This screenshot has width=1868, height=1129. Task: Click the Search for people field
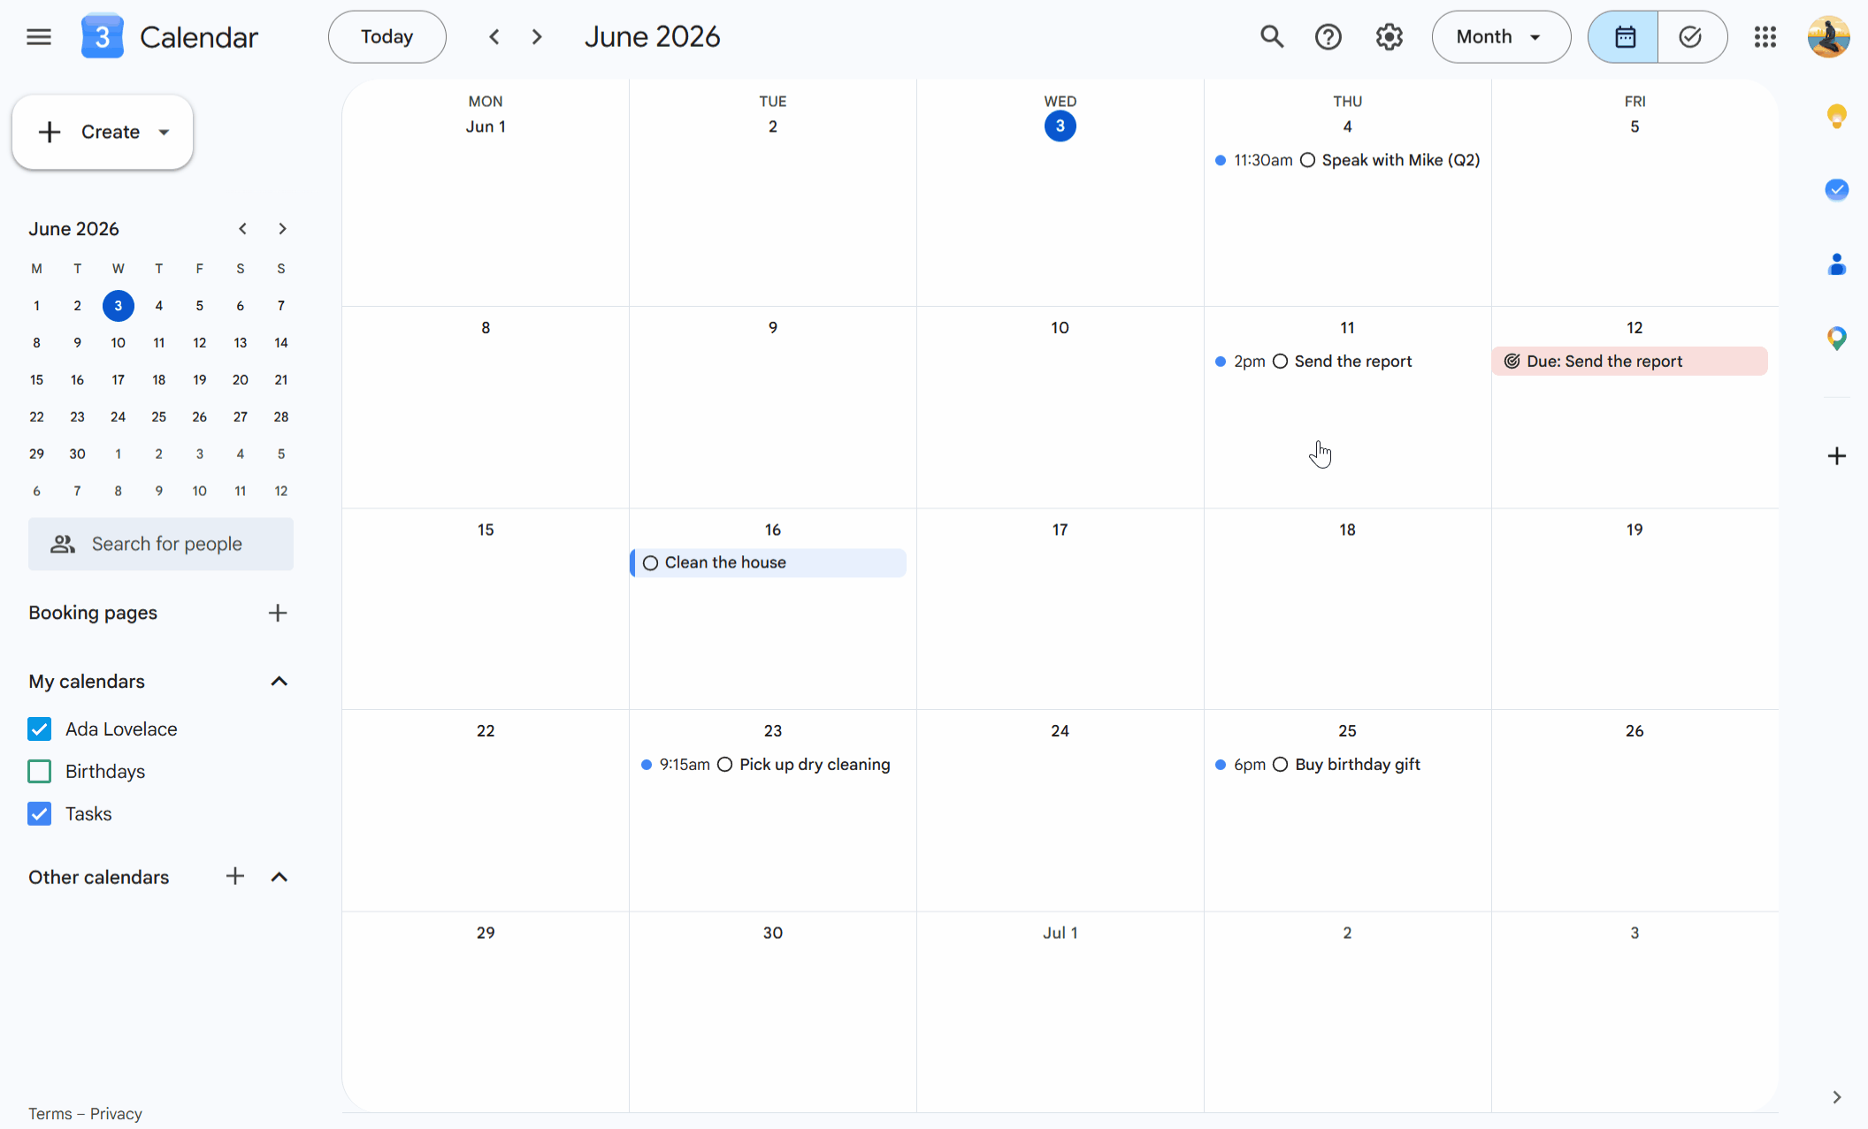[x=161, y=544]
